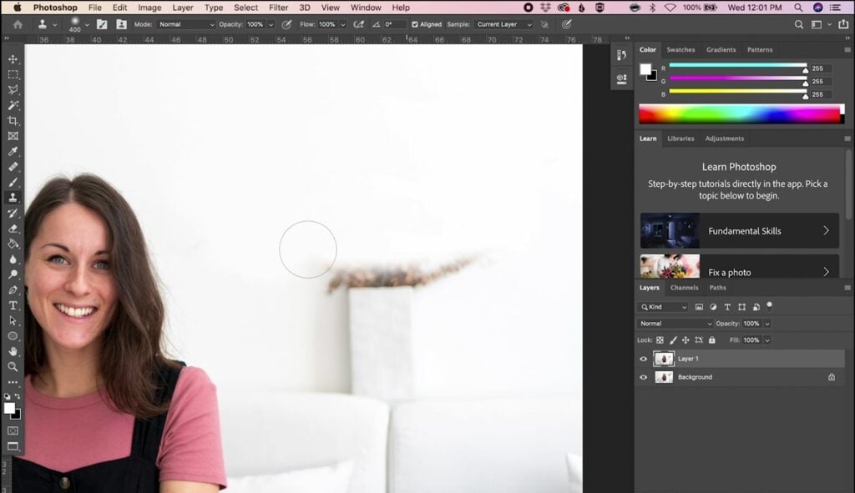Activate the Clone Stamp tool

tap(13, 197)
